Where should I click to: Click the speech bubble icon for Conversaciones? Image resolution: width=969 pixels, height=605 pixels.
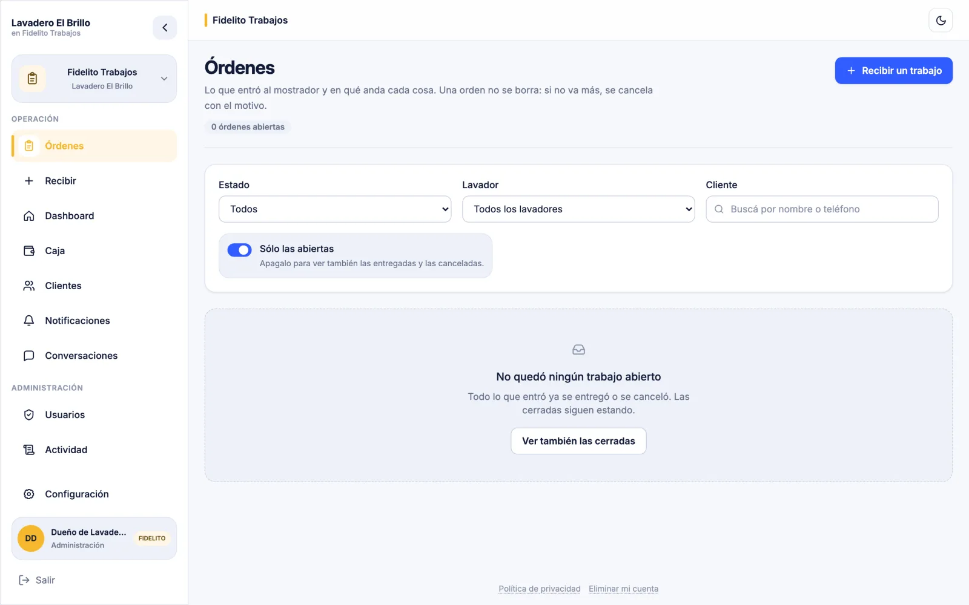tap(29, 356)
